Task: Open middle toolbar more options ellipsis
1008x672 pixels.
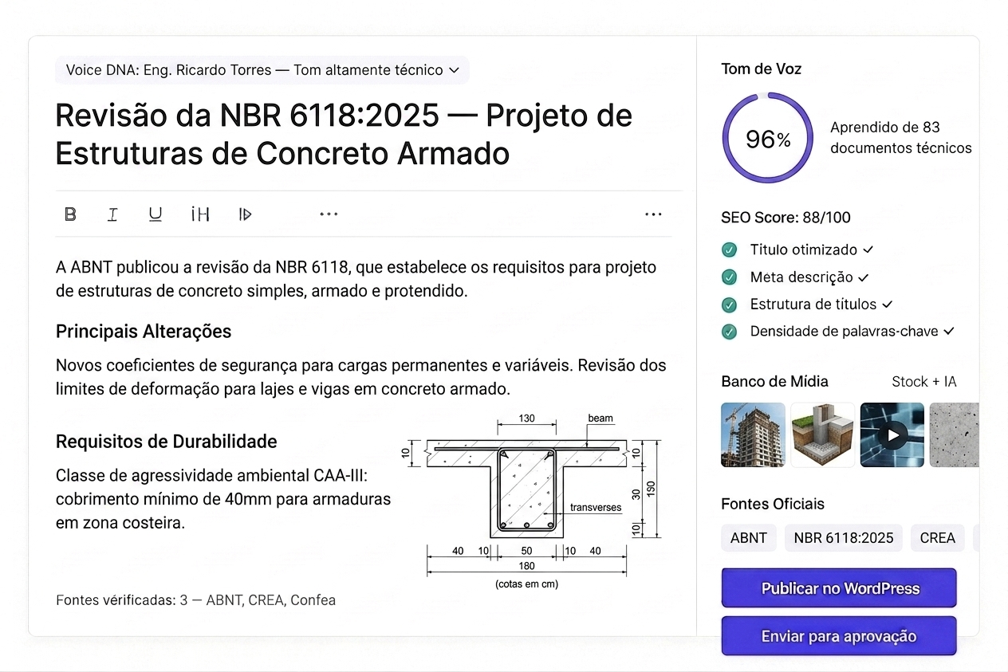Action: tap(329, 214)
